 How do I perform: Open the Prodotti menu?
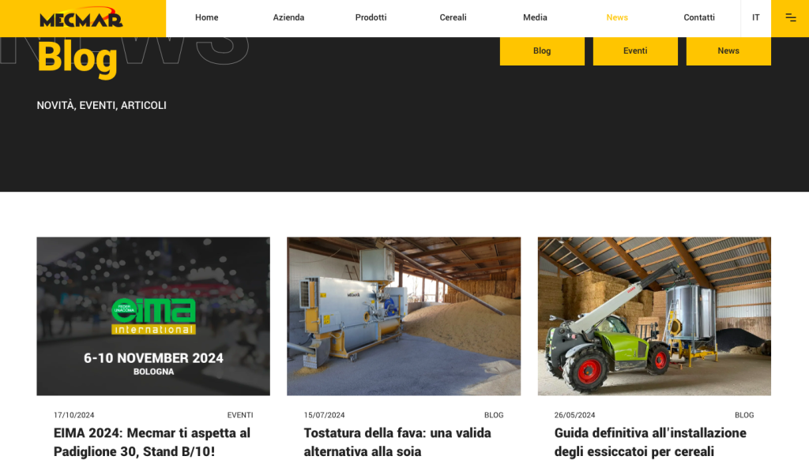[x=371, y=17]
